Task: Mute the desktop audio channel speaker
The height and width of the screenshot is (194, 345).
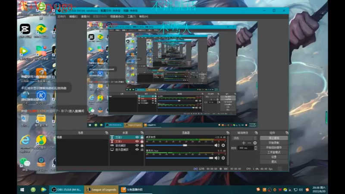Action: tap(217, 145)
